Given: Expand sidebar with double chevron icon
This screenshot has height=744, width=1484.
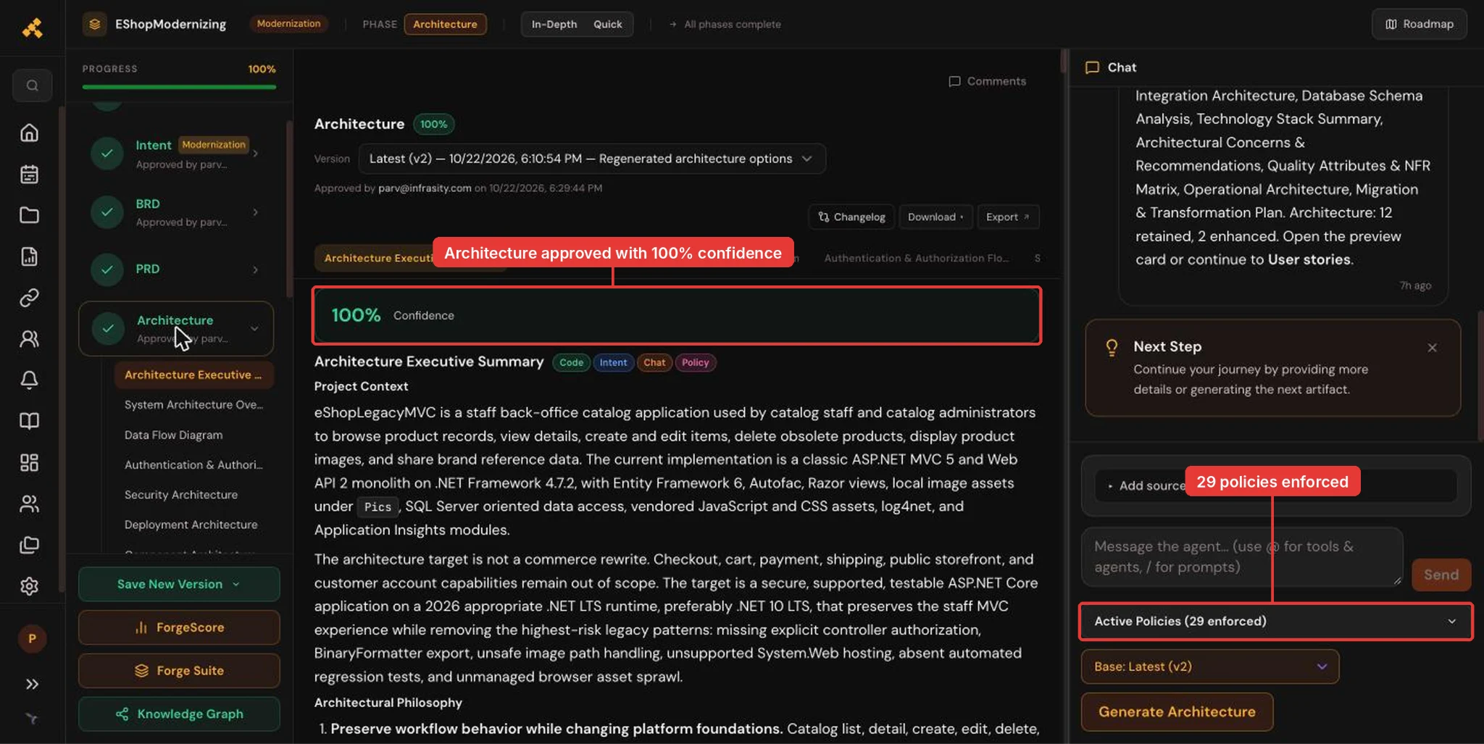Looking at the screenshot, I should click(x=32, y=684).
